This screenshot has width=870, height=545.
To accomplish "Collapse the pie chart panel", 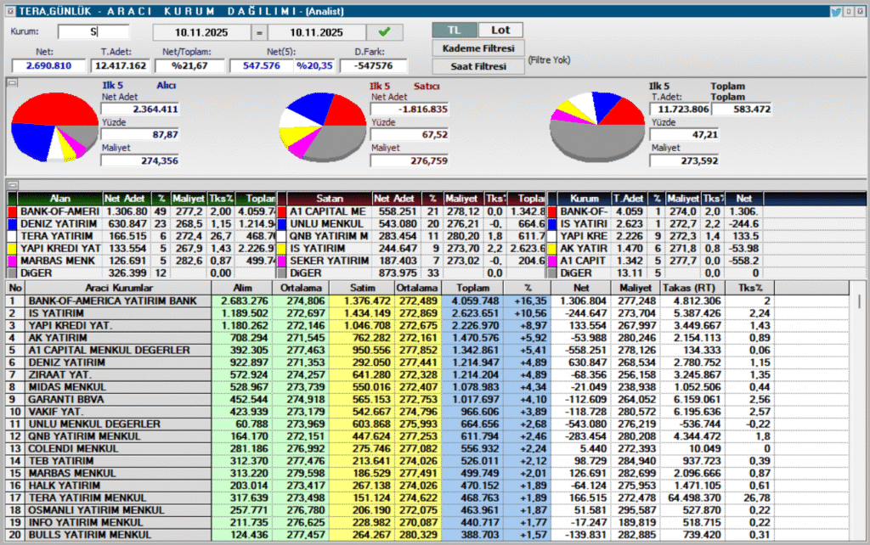I will coord(12,82).
